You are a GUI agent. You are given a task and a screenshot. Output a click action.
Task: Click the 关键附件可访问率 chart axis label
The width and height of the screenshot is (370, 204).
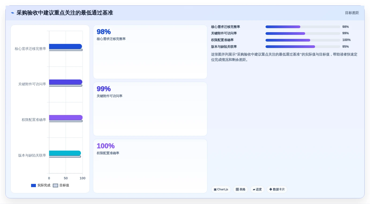point(32,84)
